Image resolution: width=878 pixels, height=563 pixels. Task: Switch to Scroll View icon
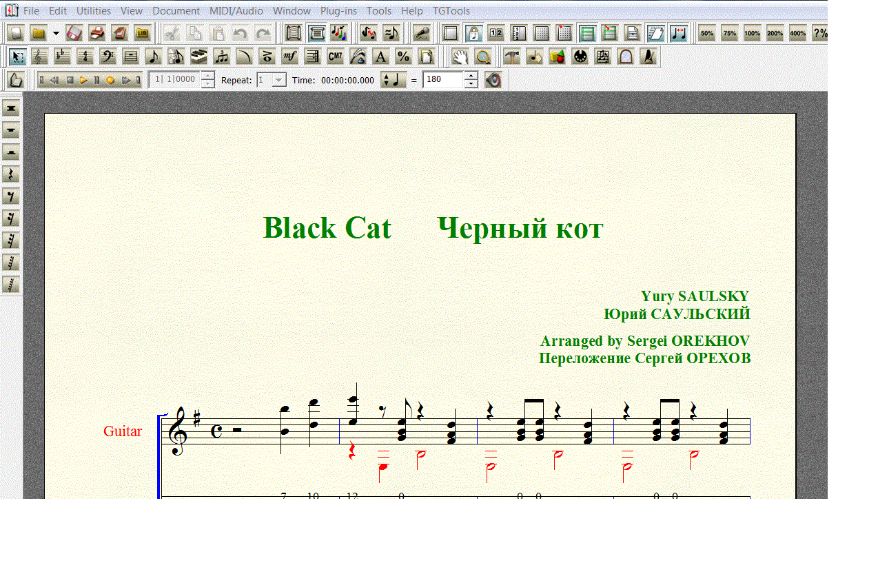pyautogui.click(x=294, y=33)
